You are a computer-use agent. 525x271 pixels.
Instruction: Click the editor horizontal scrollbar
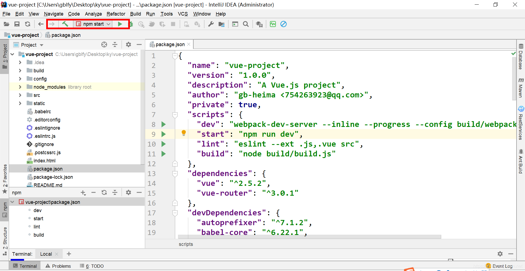pyautogui.click(x=310, y=237)
